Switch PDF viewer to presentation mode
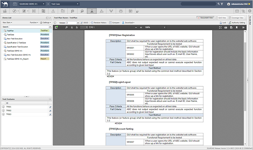This screenshot has height=150, width=253. pyautogui.click(x=220, y=28)
